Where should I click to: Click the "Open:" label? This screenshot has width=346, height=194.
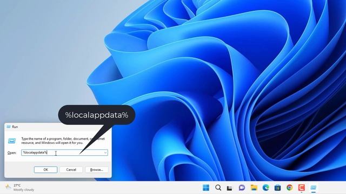pyautogui.click(x=12, y=153)
